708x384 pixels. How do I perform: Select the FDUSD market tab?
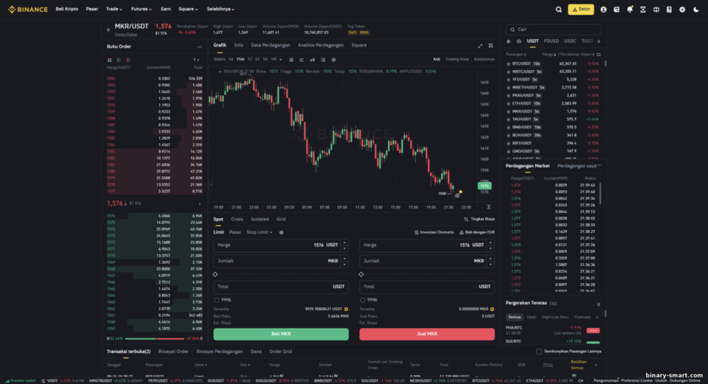point(551,41)
